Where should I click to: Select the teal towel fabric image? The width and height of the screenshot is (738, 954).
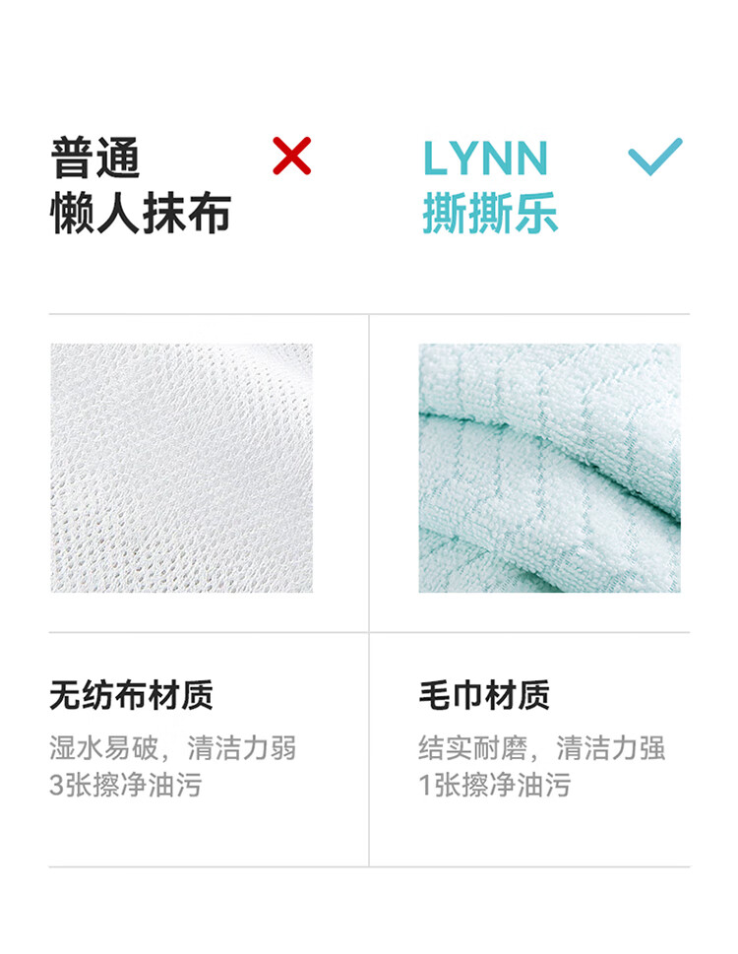(549, 468)
